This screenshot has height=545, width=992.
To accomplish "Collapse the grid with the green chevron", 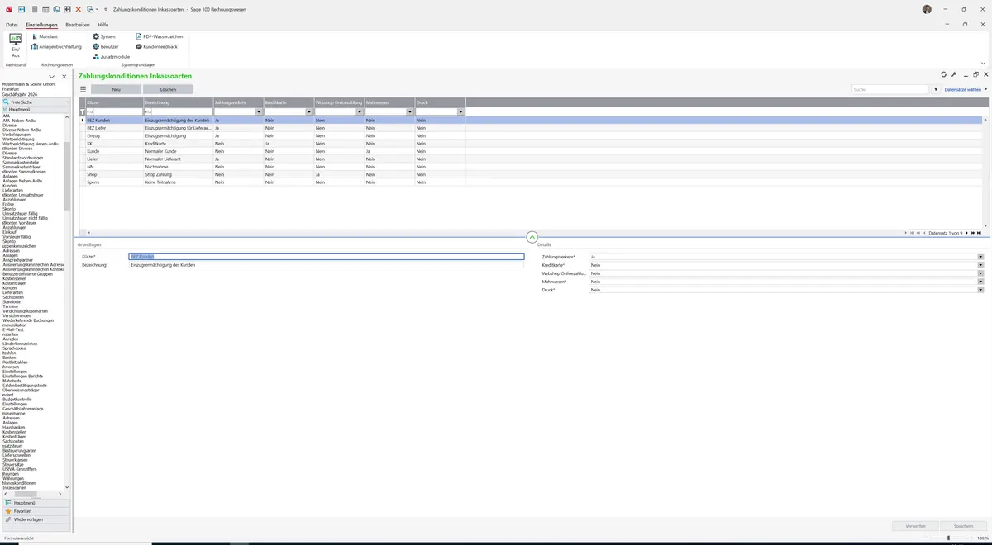I will [x=532, y=237].
